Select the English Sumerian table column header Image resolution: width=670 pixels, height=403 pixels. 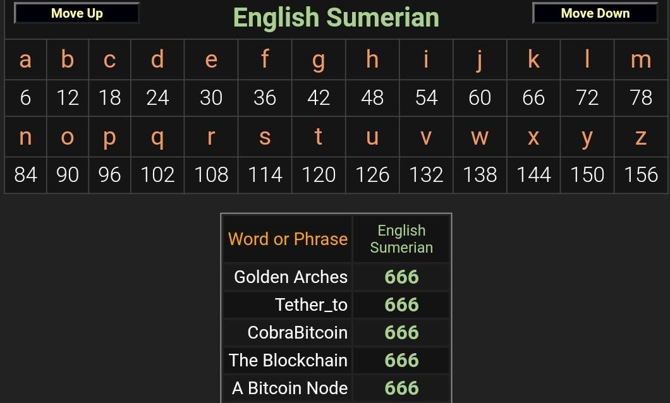pos(401,239)
